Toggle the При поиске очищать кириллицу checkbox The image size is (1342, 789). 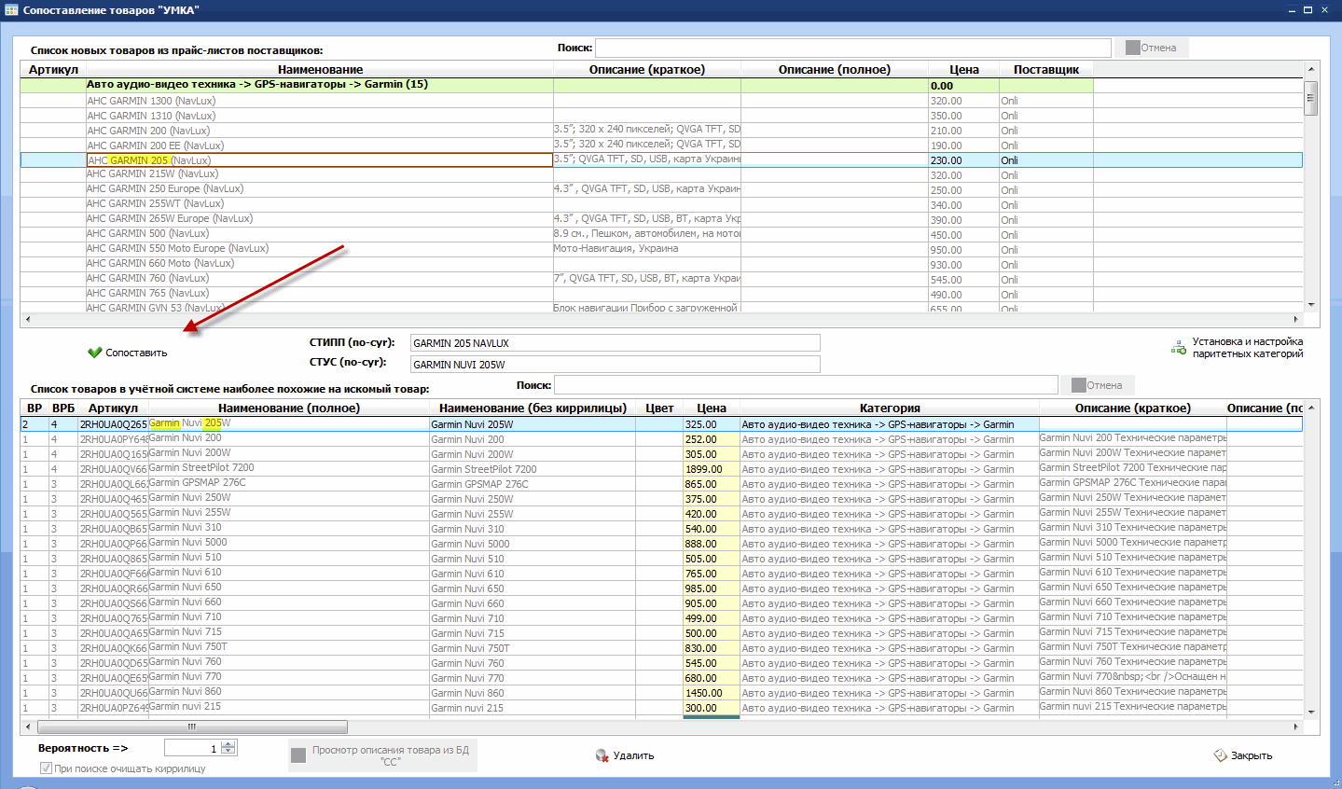tap(46, 768)
